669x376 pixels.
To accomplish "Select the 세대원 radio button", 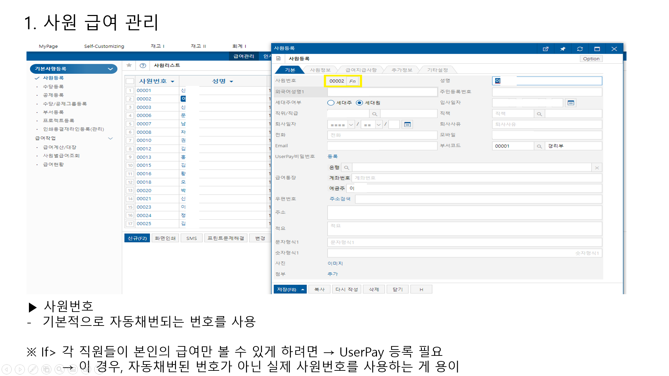I will 359,103.
